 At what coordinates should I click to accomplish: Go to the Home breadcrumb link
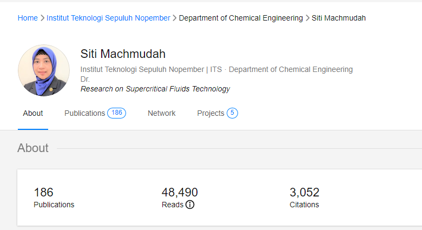point(28,18)
